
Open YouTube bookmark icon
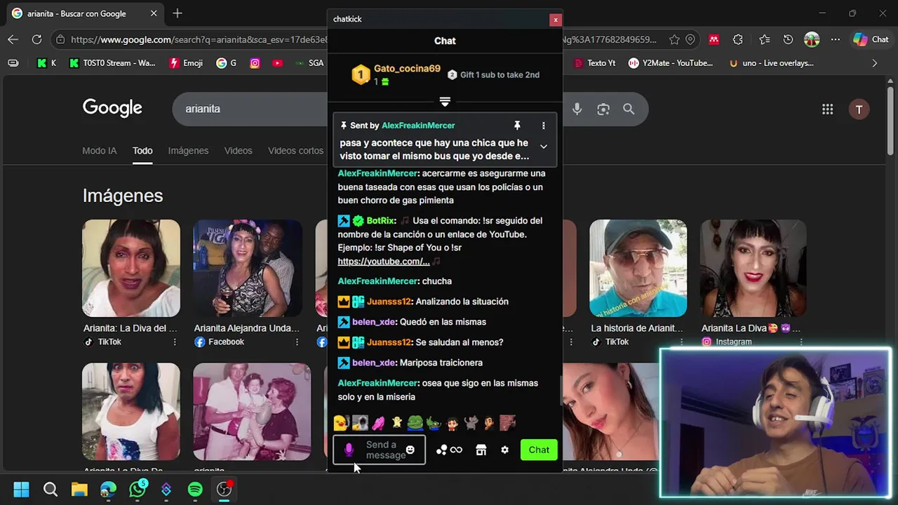pos(277,63)
